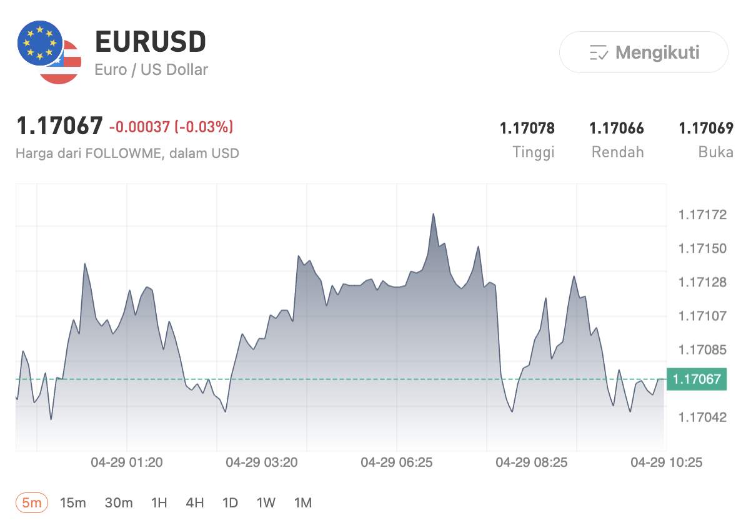The image size is (751, 528).
Task: Switch to the Rendah low price display
Action: click(617, 129)
